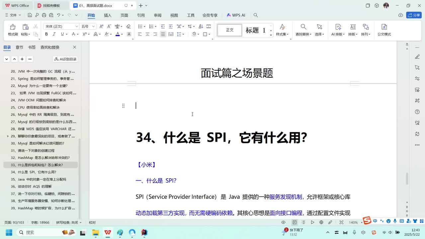
Task: Decrease font size with A- icon
Action: pyautogui.click(x=109, y=26)
